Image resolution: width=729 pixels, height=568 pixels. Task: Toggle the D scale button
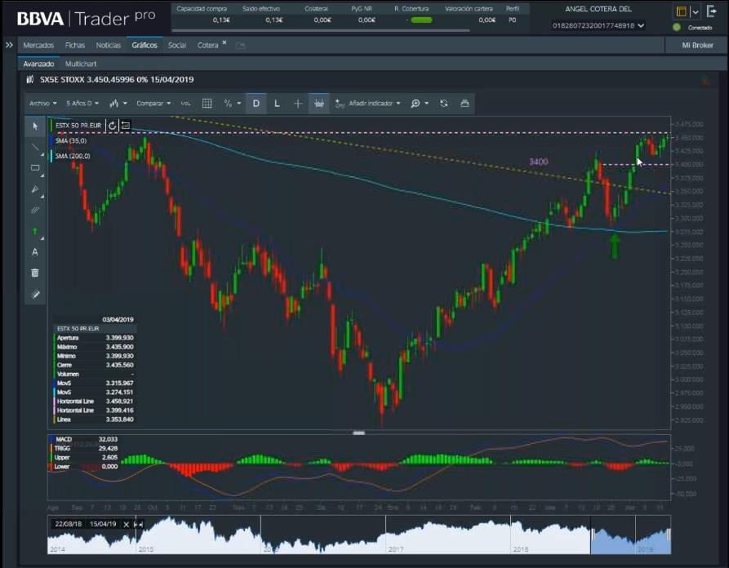click(x=256, y=104)
